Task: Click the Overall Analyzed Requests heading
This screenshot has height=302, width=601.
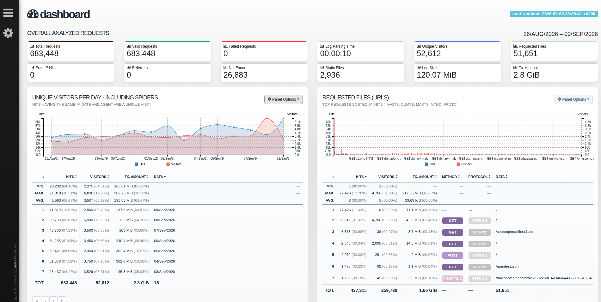Action: (68, 33)
